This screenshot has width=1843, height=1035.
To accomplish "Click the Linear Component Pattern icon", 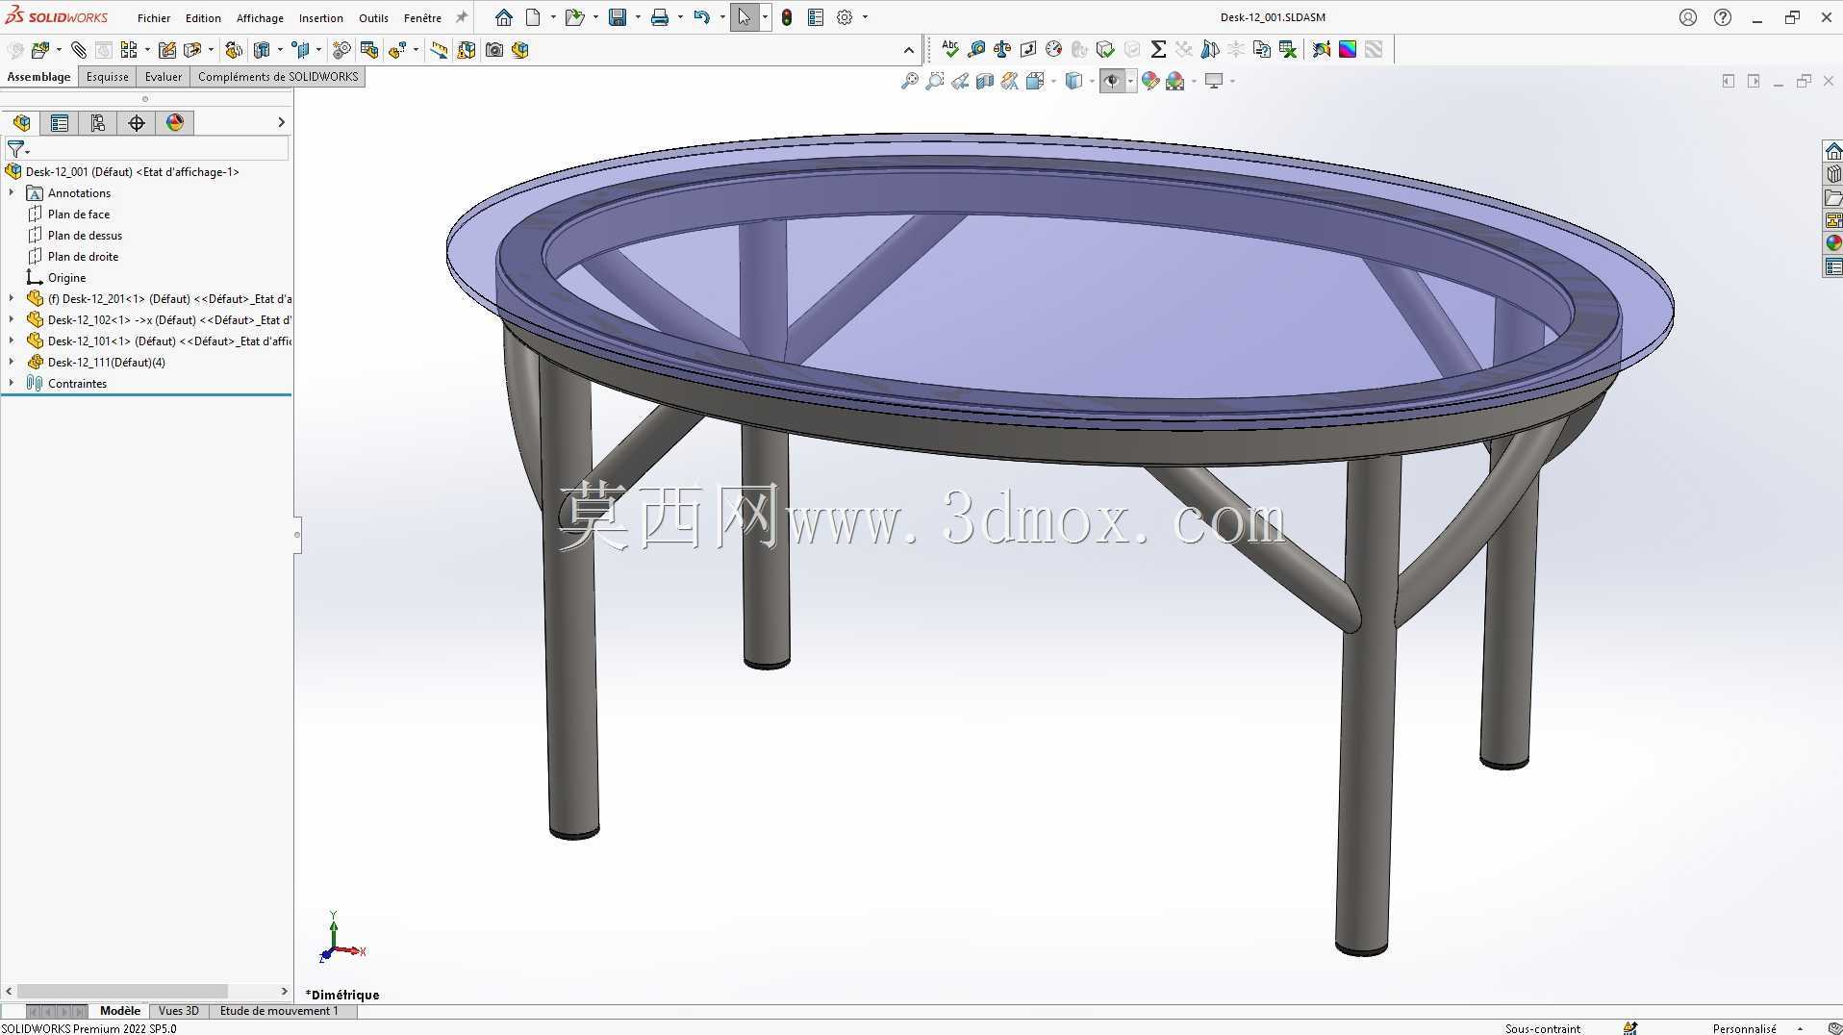I will click(x=129, y=50).
